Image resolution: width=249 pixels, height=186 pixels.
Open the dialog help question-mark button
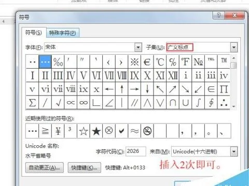click(x=218, y=16)
